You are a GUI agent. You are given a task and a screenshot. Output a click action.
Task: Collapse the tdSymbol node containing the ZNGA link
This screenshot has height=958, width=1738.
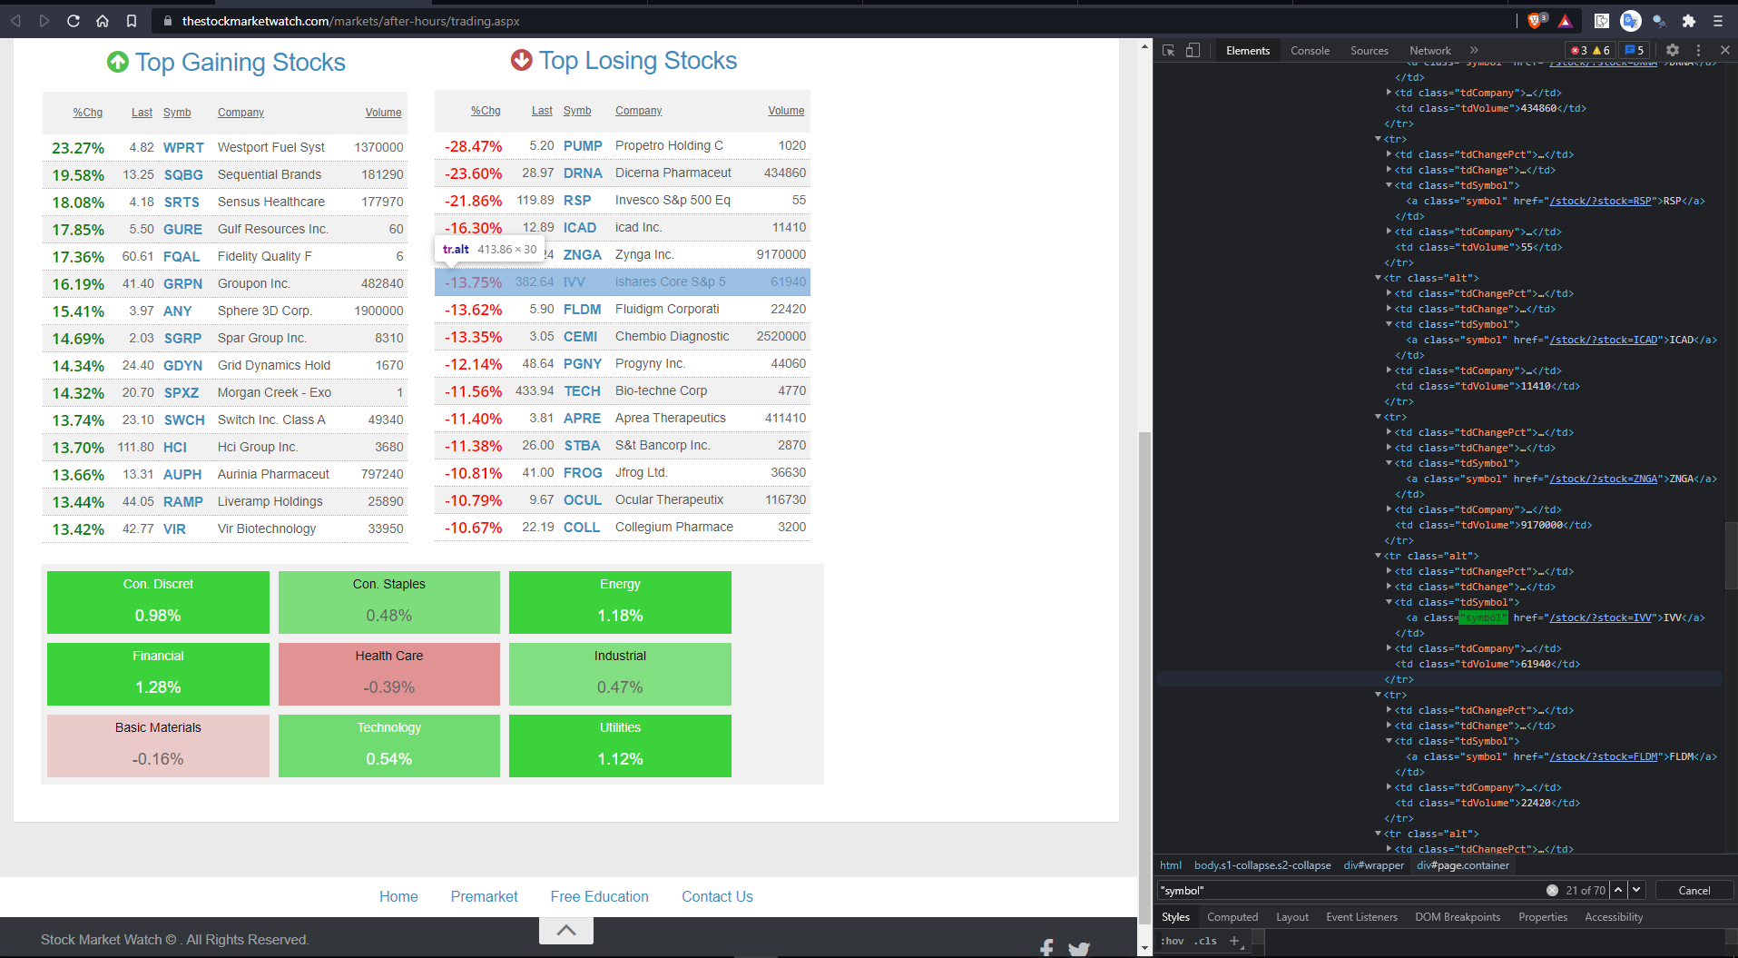click(x=1389, y=463)
